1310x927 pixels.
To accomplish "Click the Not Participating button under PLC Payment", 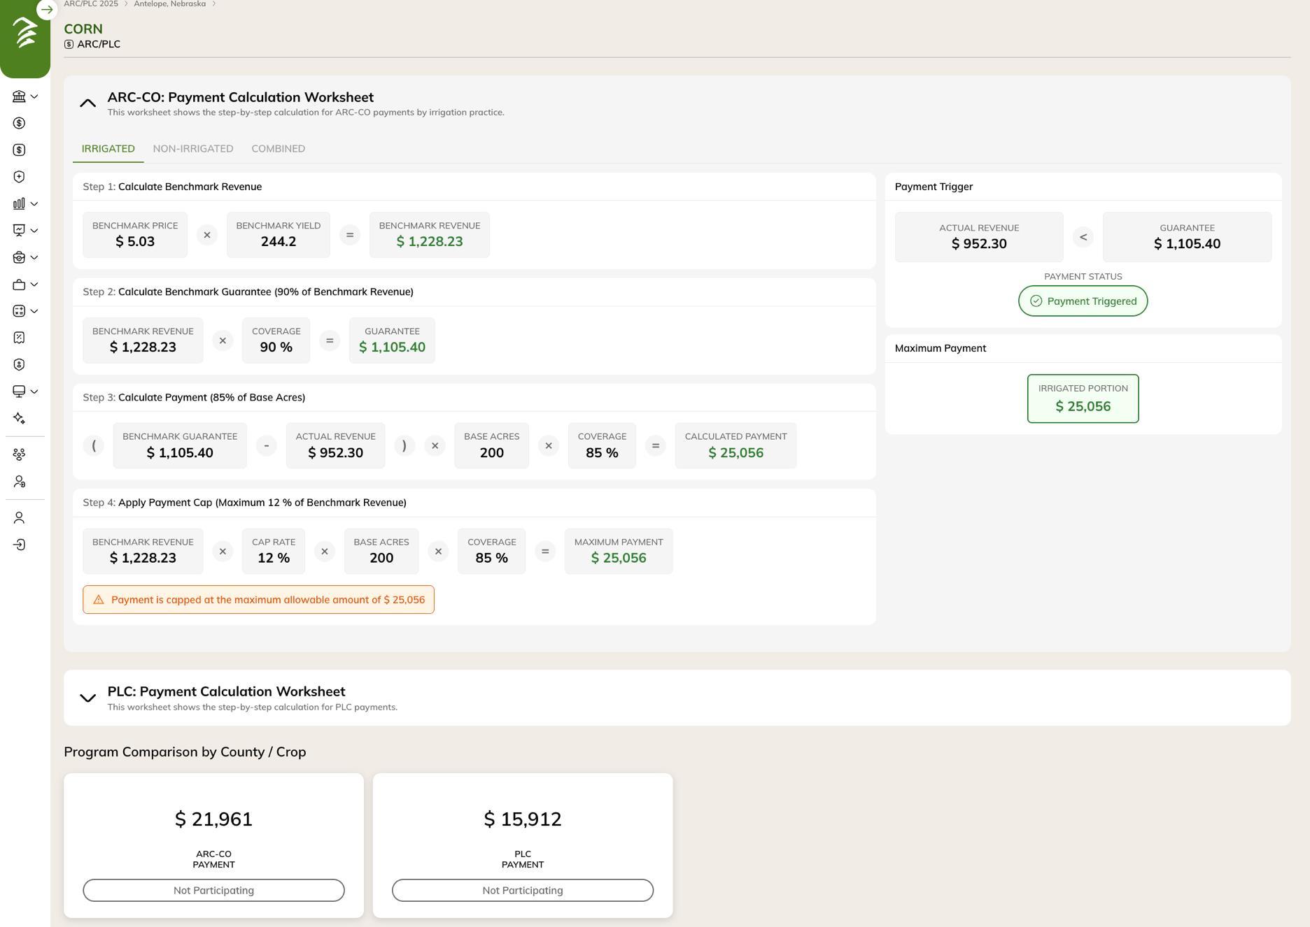I will pyautogui.click(x=522, y=890).
